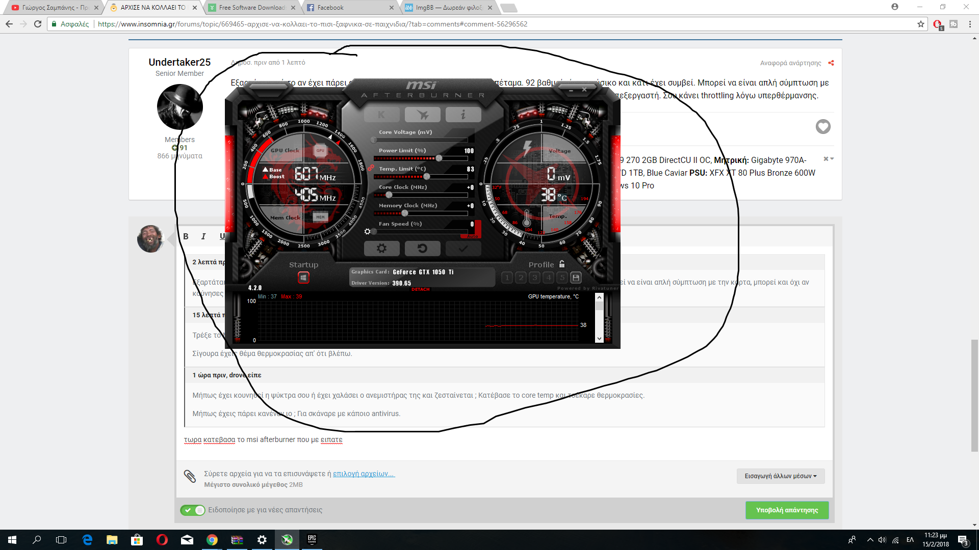The height and width of the screenshot is (550, 979).
Task: Minimize the MSI Afterburner window
Action: (x=571, y=90)
